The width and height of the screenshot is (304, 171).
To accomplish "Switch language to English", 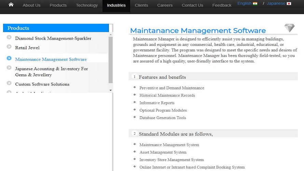I will pos(244,3).
